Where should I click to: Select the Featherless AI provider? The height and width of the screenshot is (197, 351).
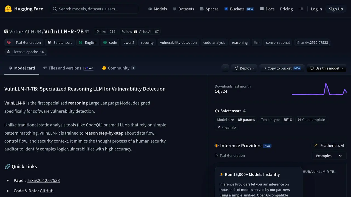(x=329, y=146)
